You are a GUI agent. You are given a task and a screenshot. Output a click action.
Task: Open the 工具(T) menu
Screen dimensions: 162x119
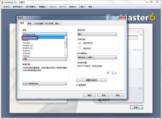tap(82, 6)
